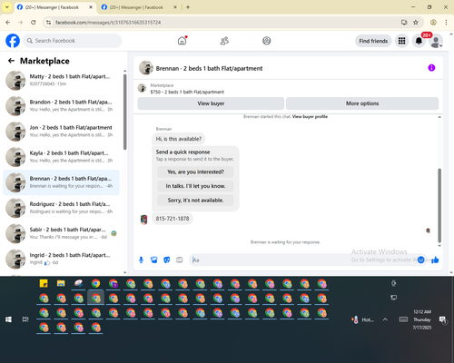
Task: Open the Facebook logo home link
Action: click(13, 41)
